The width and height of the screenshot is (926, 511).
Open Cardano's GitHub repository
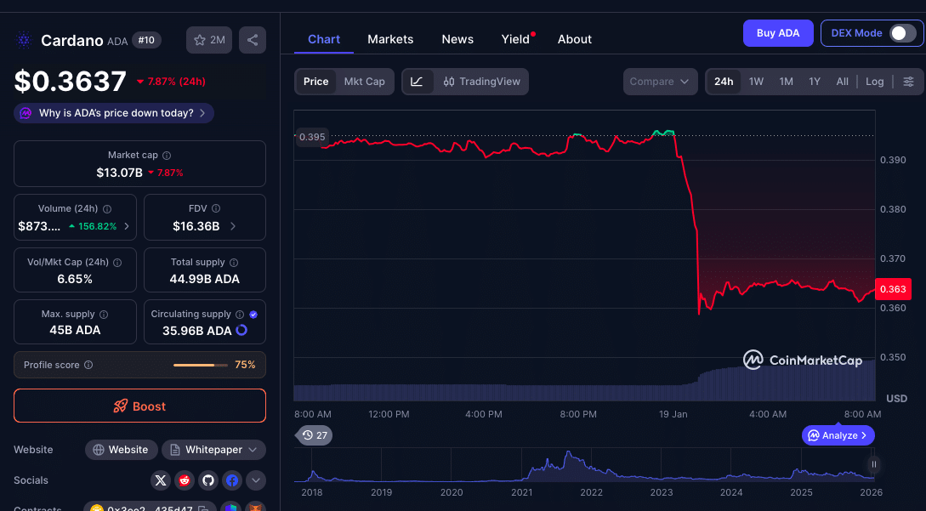click(x=208, y=480)
